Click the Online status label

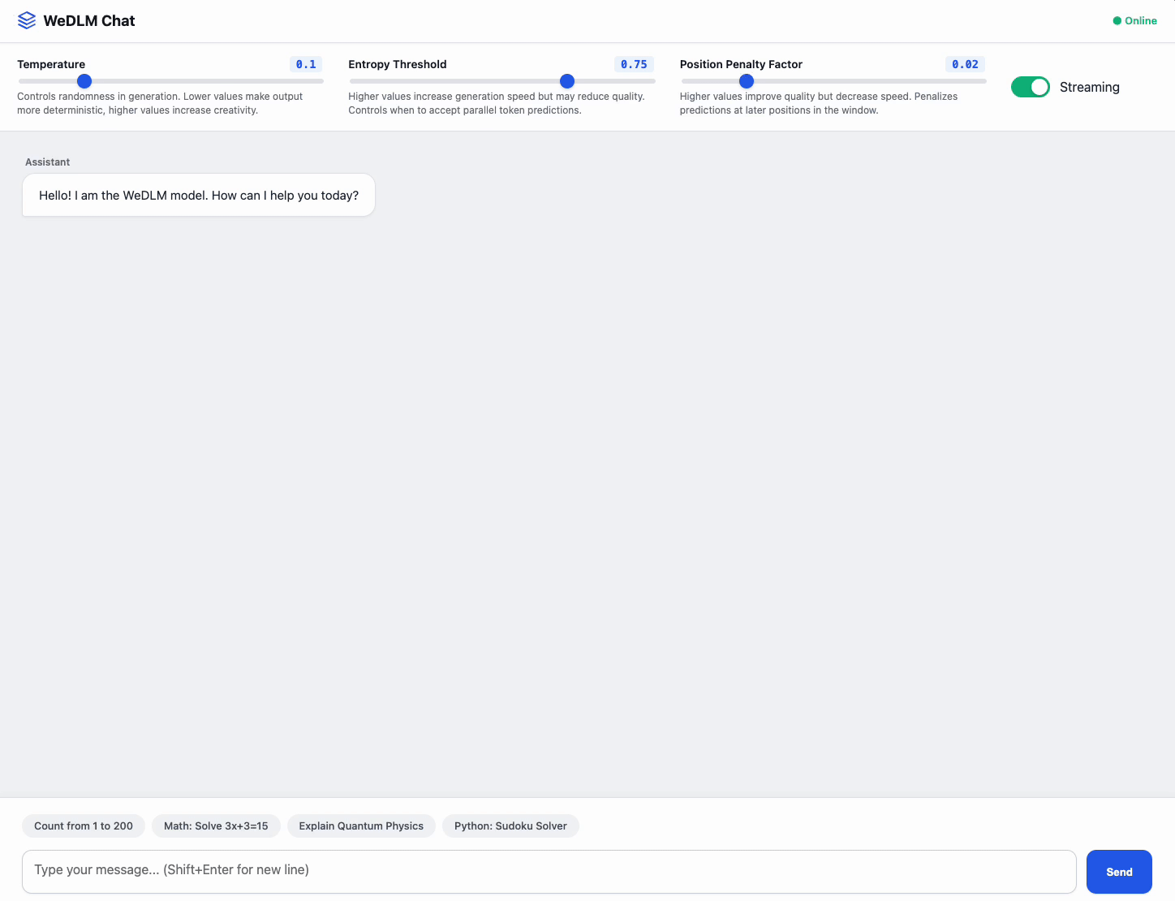click(x=1141, y=21)
